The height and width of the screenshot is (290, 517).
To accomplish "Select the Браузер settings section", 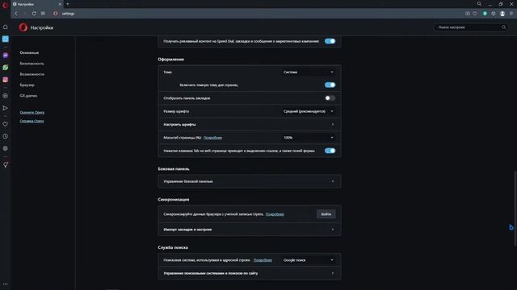I will coord(27,85).
